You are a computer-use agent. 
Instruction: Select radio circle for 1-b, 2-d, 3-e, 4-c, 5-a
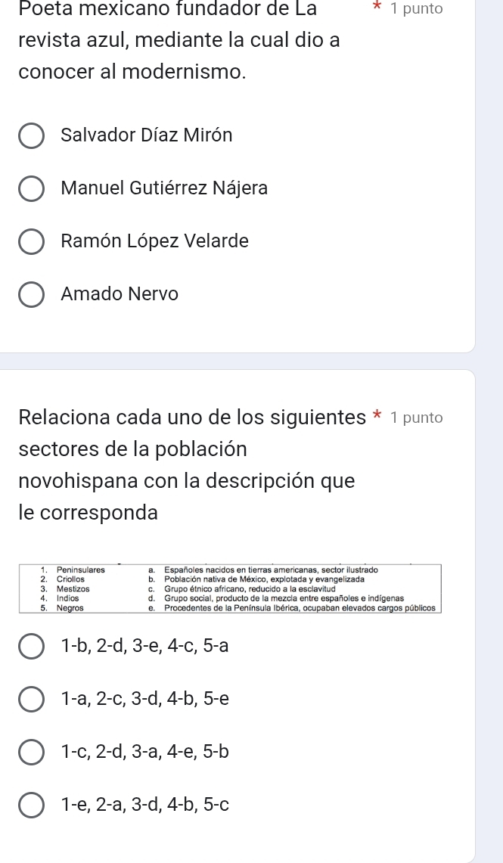point(31,647)
